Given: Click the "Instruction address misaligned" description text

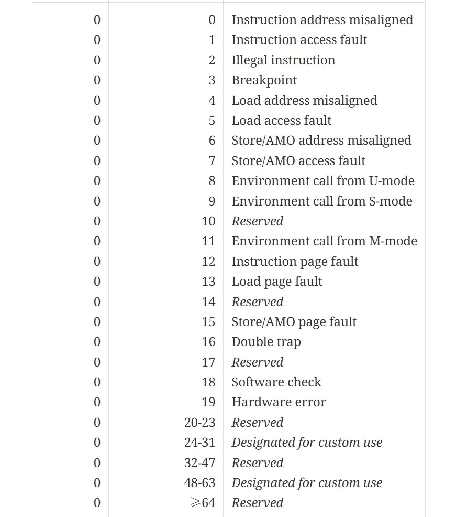Looking at the screenshot, I should tap(322, 20).
